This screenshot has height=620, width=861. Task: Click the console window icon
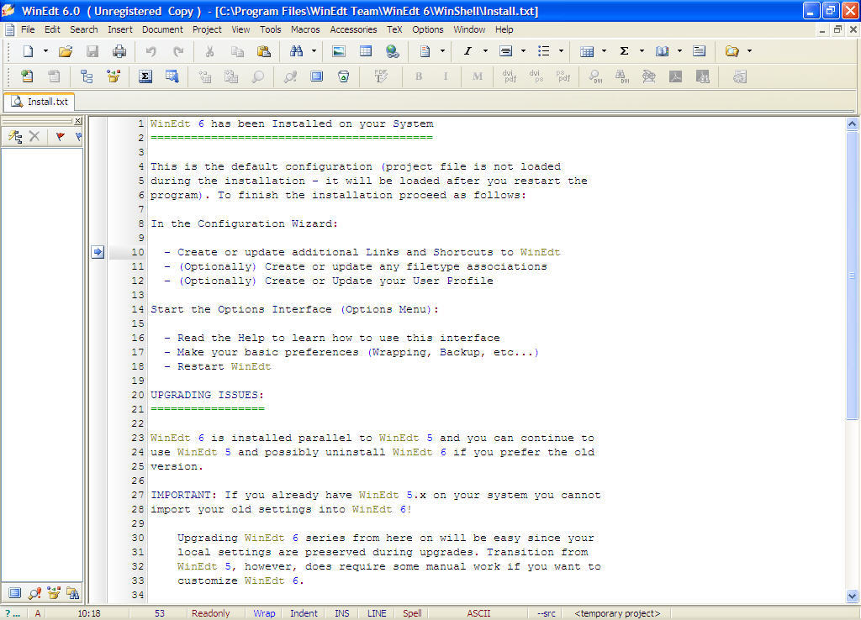pos(317,76)
